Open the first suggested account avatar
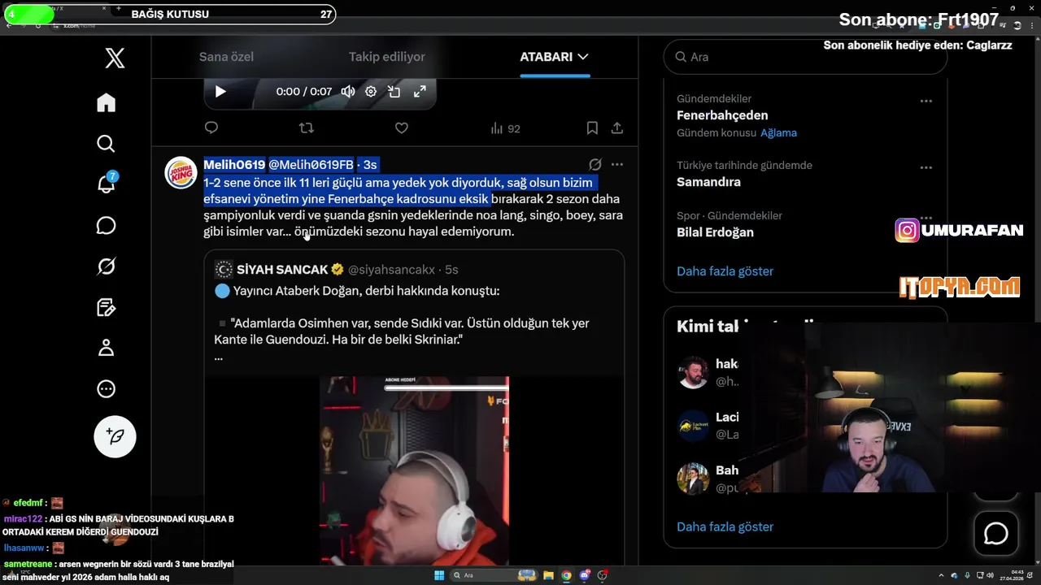This screenshot has height=585, width=1041. (x=693, y=373)
